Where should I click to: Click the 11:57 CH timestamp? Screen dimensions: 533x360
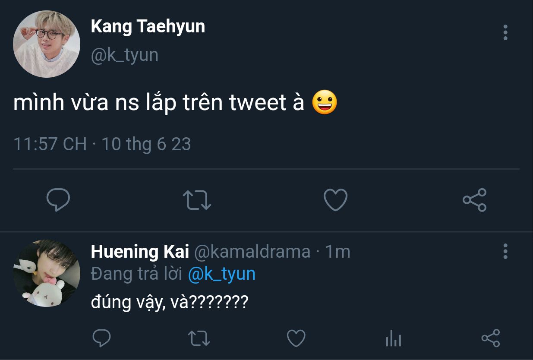(x=50, y=144)
